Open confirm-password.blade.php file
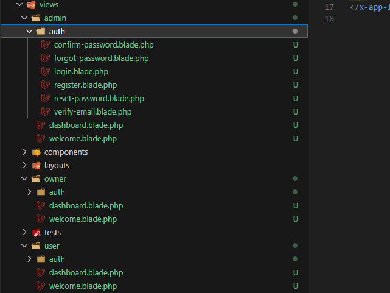390x293 pixels. pyautogui.click(x=99, y=44)
